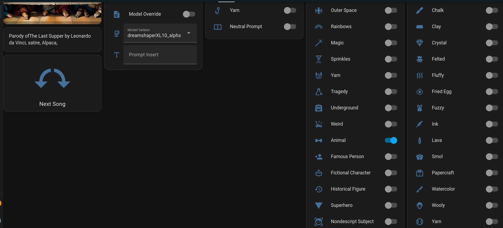This screenshot has width=503, height=228.
Task: Enable the Model Override switch
Action: 189,14
